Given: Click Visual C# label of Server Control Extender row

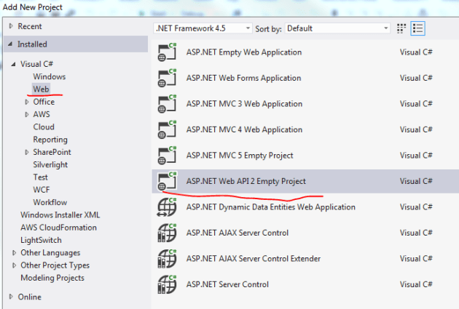Looking at the screenshot, I should (x=416, y=259).
